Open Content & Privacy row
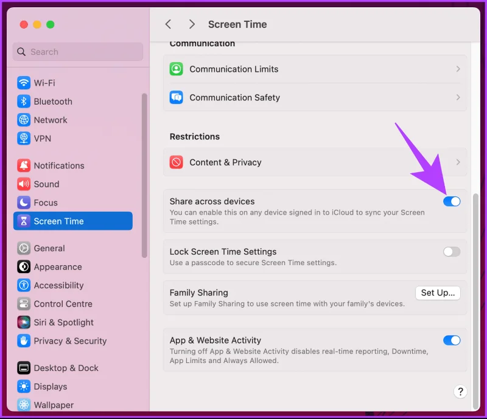This screenshot has width=487, height=419. pos(315,162)
